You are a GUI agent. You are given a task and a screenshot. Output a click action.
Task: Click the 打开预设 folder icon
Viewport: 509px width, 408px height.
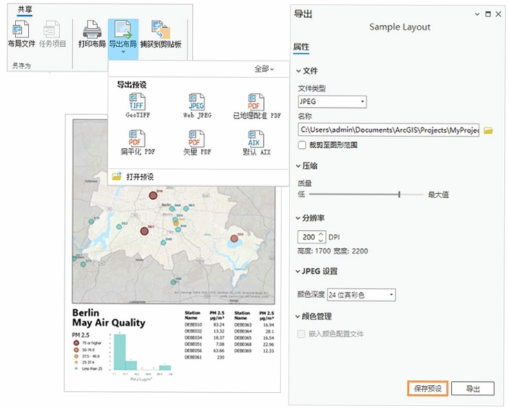116,176
